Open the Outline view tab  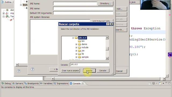8,2
